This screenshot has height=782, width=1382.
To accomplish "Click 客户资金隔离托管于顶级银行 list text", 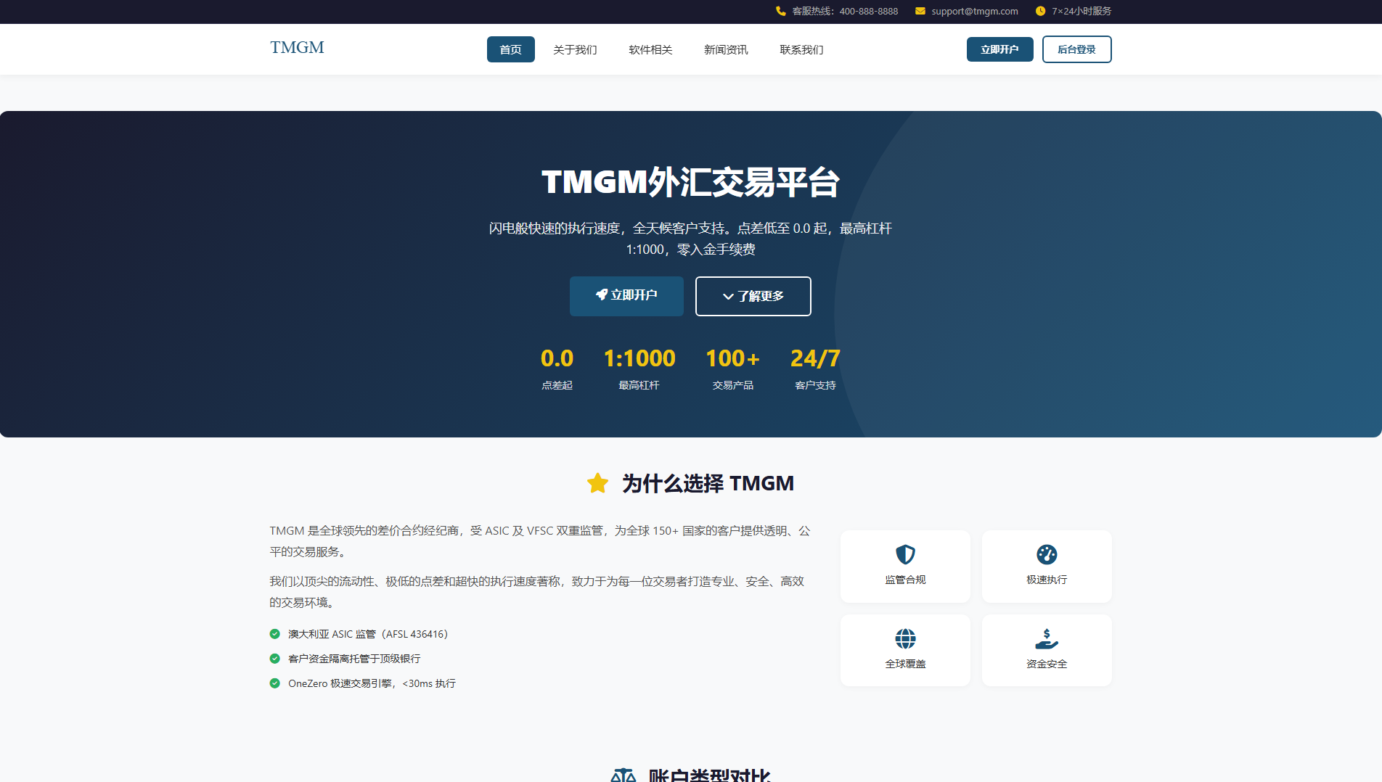I will point(354,659).
